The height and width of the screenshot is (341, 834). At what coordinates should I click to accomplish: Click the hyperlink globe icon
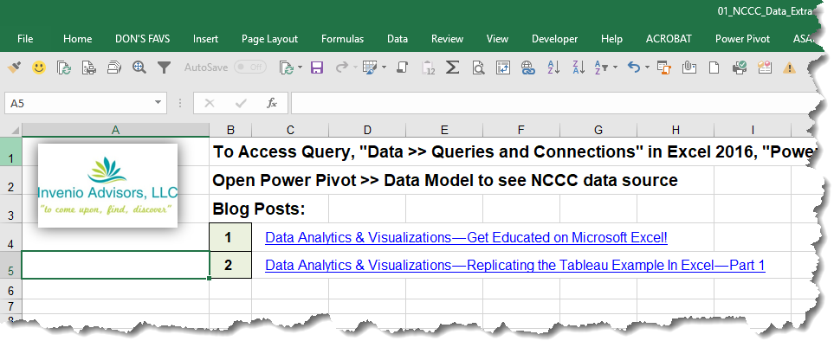pyautogui.click(x=527, y=68)
